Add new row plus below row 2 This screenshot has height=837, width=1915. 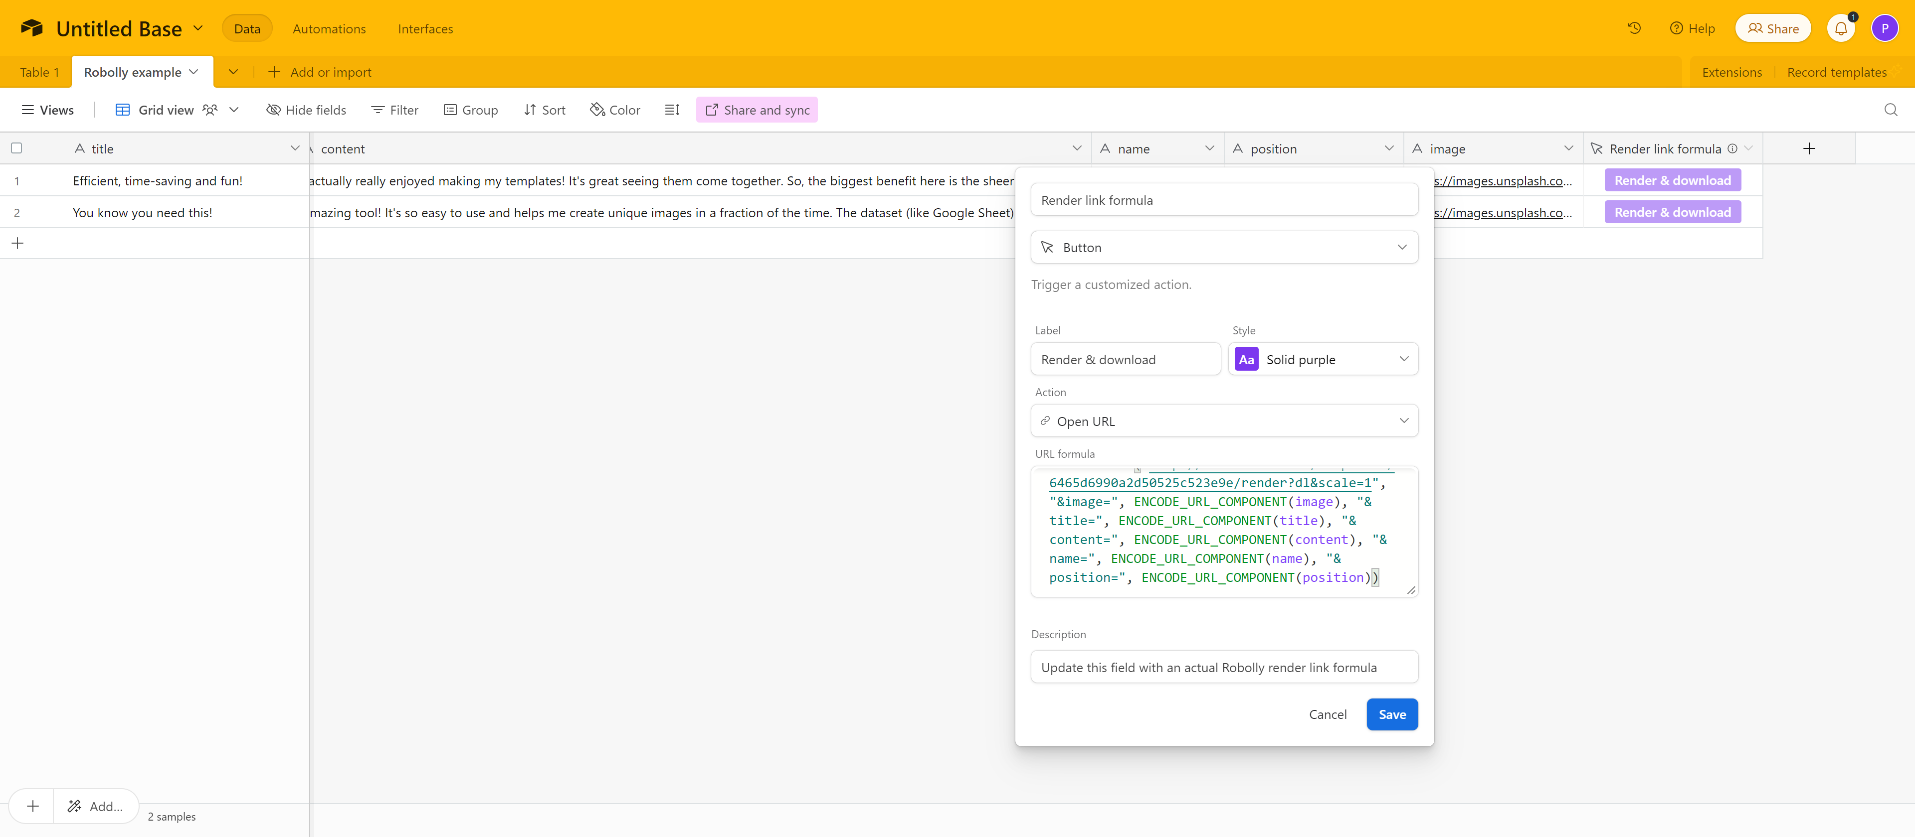coord(18,244)
